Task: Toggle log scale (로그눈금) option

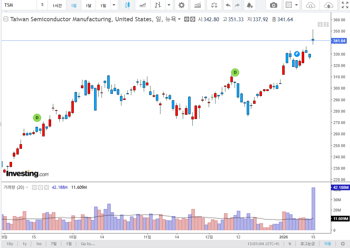Action: tap(307, 244)
